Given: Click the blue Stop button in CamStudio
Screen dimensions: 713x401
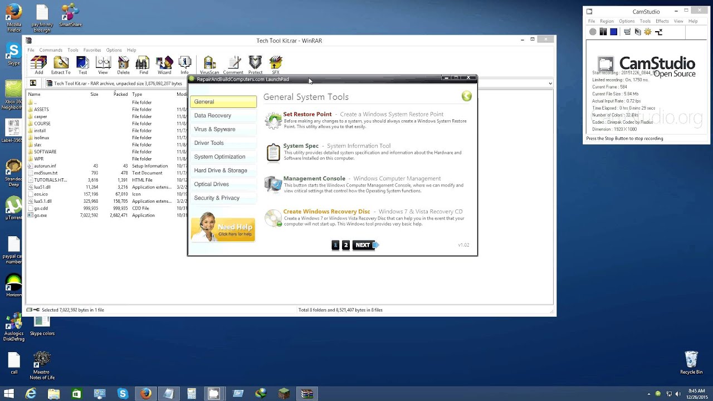Looking at the screenshot, I should click(613, 32).
